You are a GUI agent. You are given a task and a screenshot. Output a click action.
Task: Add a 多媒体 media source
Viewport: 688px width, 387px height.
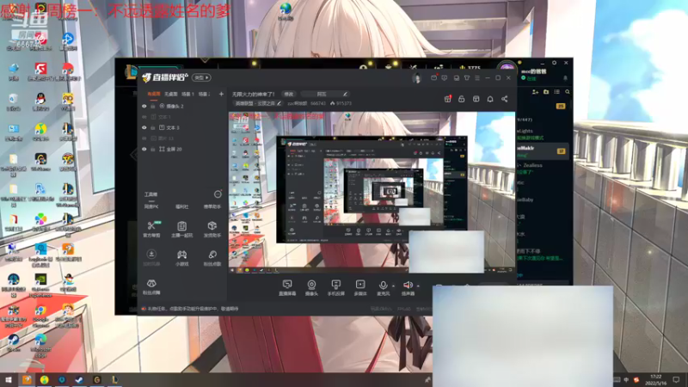coord(360,288)
